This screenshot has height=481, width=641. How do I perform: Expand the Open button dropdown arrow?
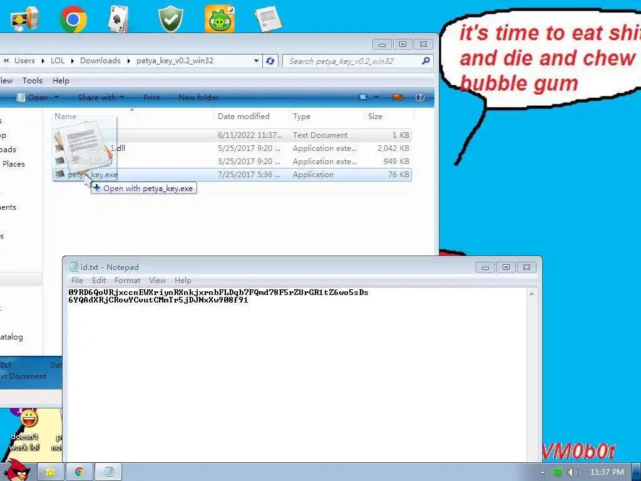click(x=57, y=97)
